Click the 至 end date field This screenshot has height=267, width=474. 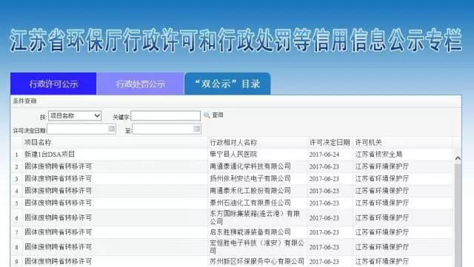tap(167, 129)
